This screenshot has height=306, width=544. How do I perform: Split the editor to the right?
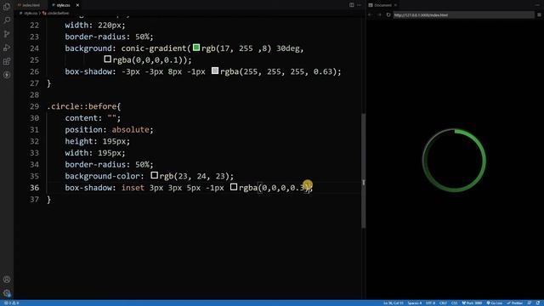pos(351,5)
